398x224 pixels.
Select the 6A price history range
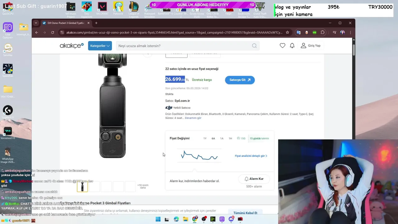point(213,138)
